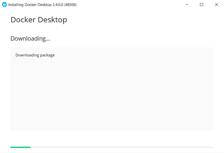Screen dimensions: 224x153
Task: Click the right end of the progress bar
Action: [x=212, y=147]
